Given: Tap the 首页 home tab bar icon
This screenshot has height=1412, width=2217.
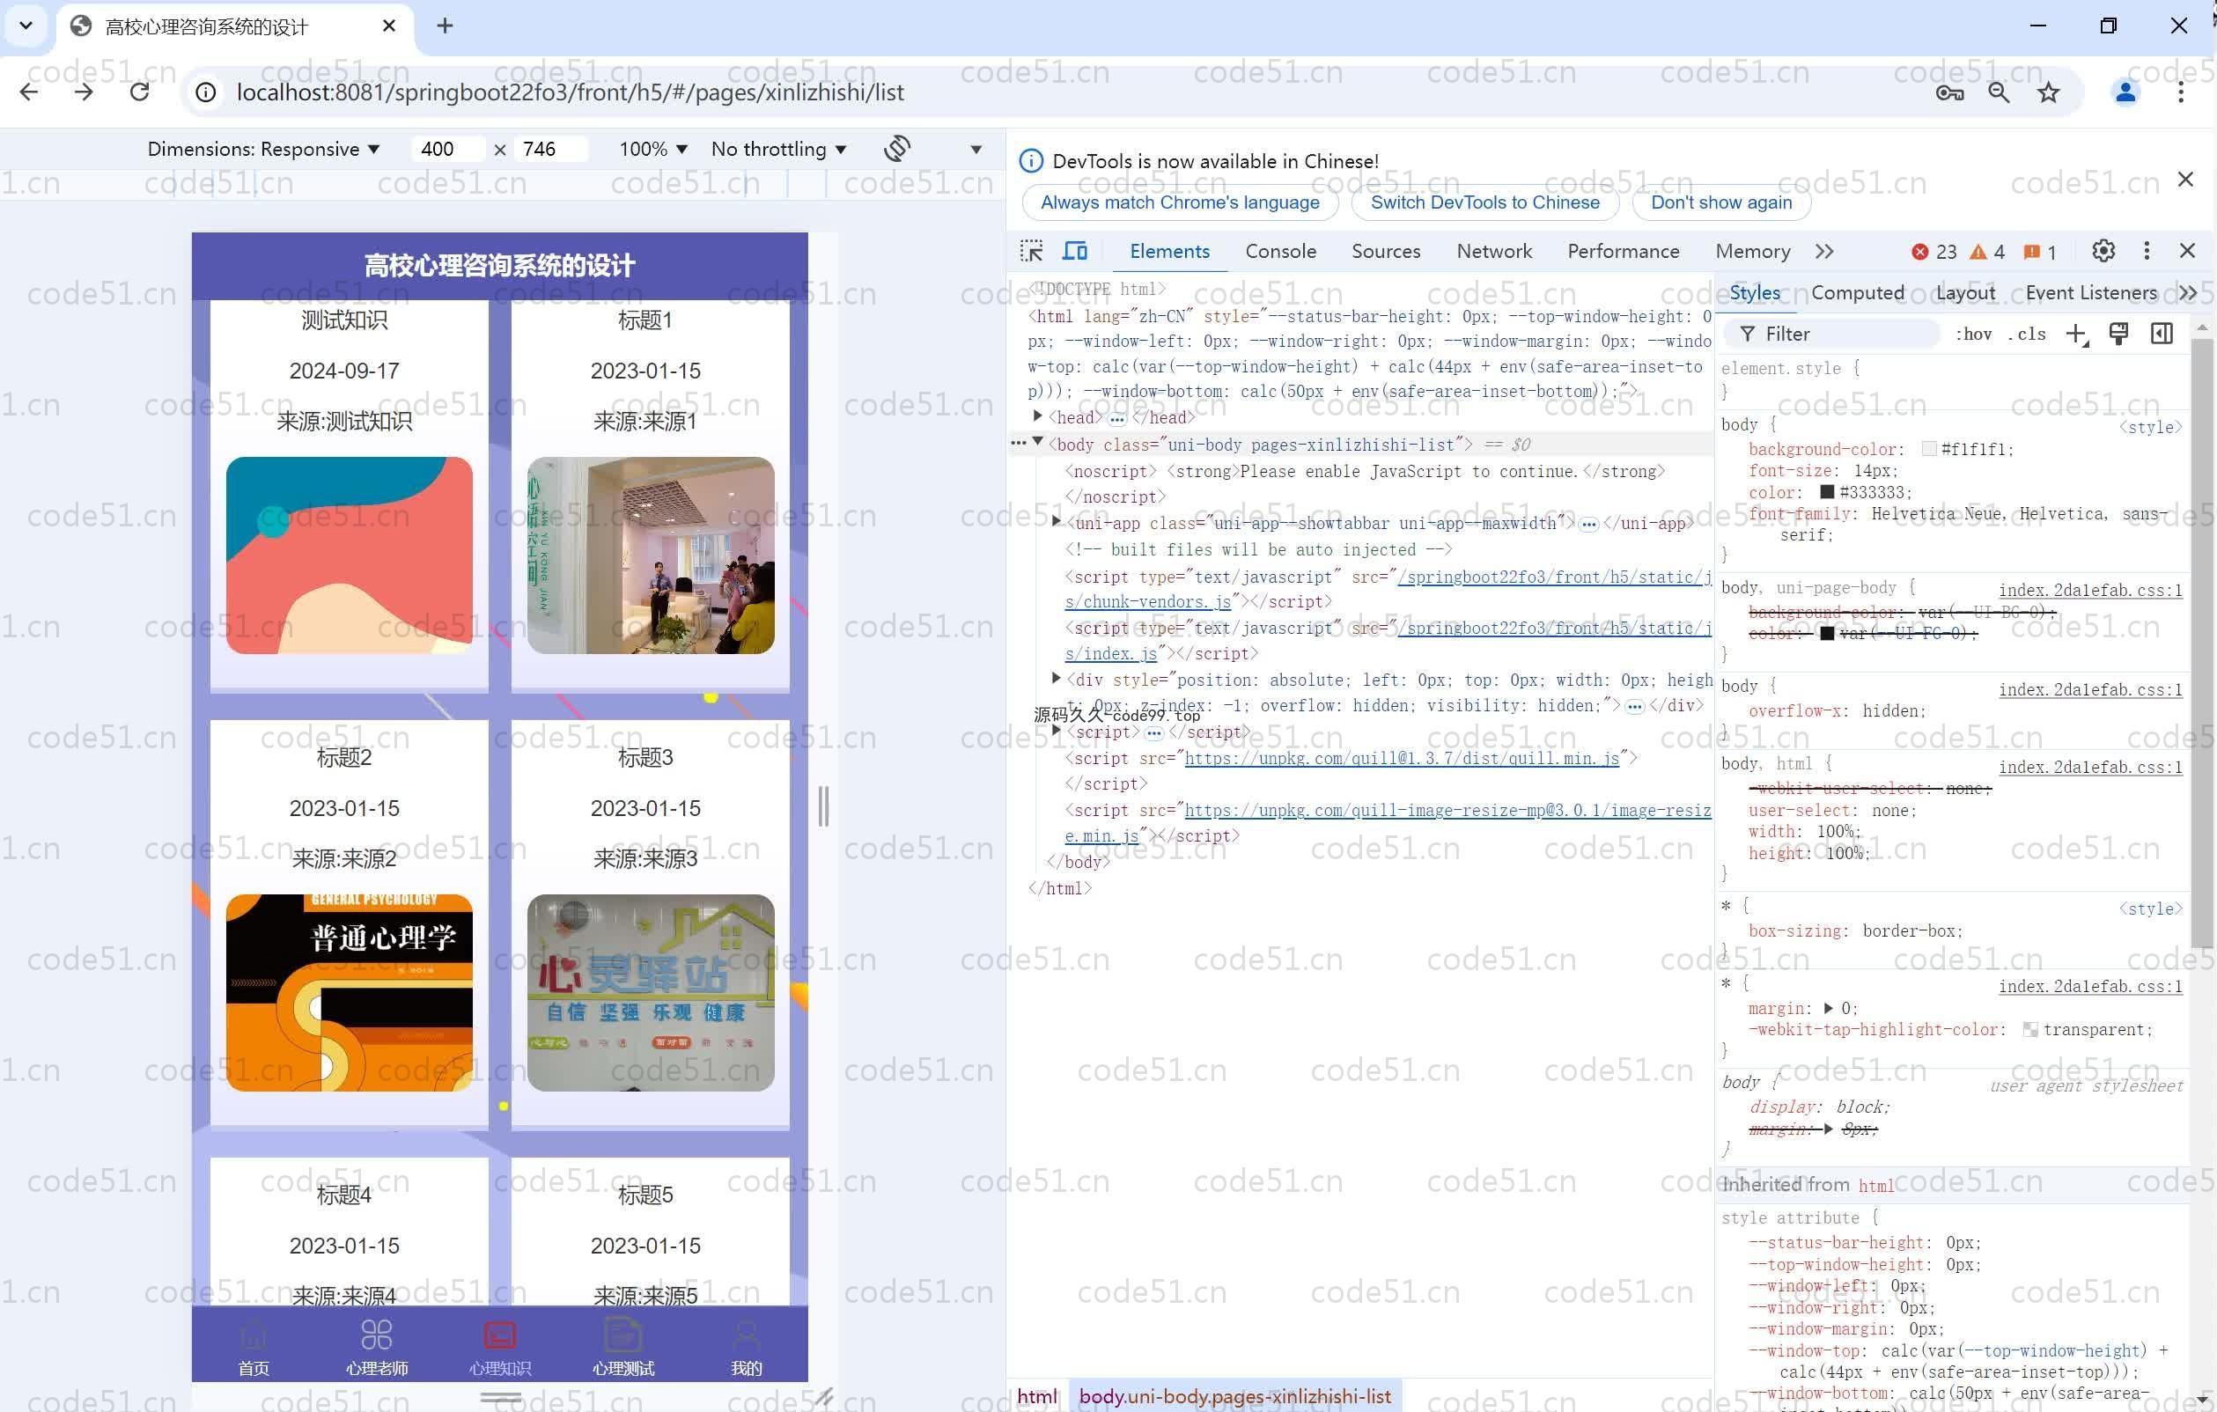Looking at the screenshot, I should (254, 1348).
